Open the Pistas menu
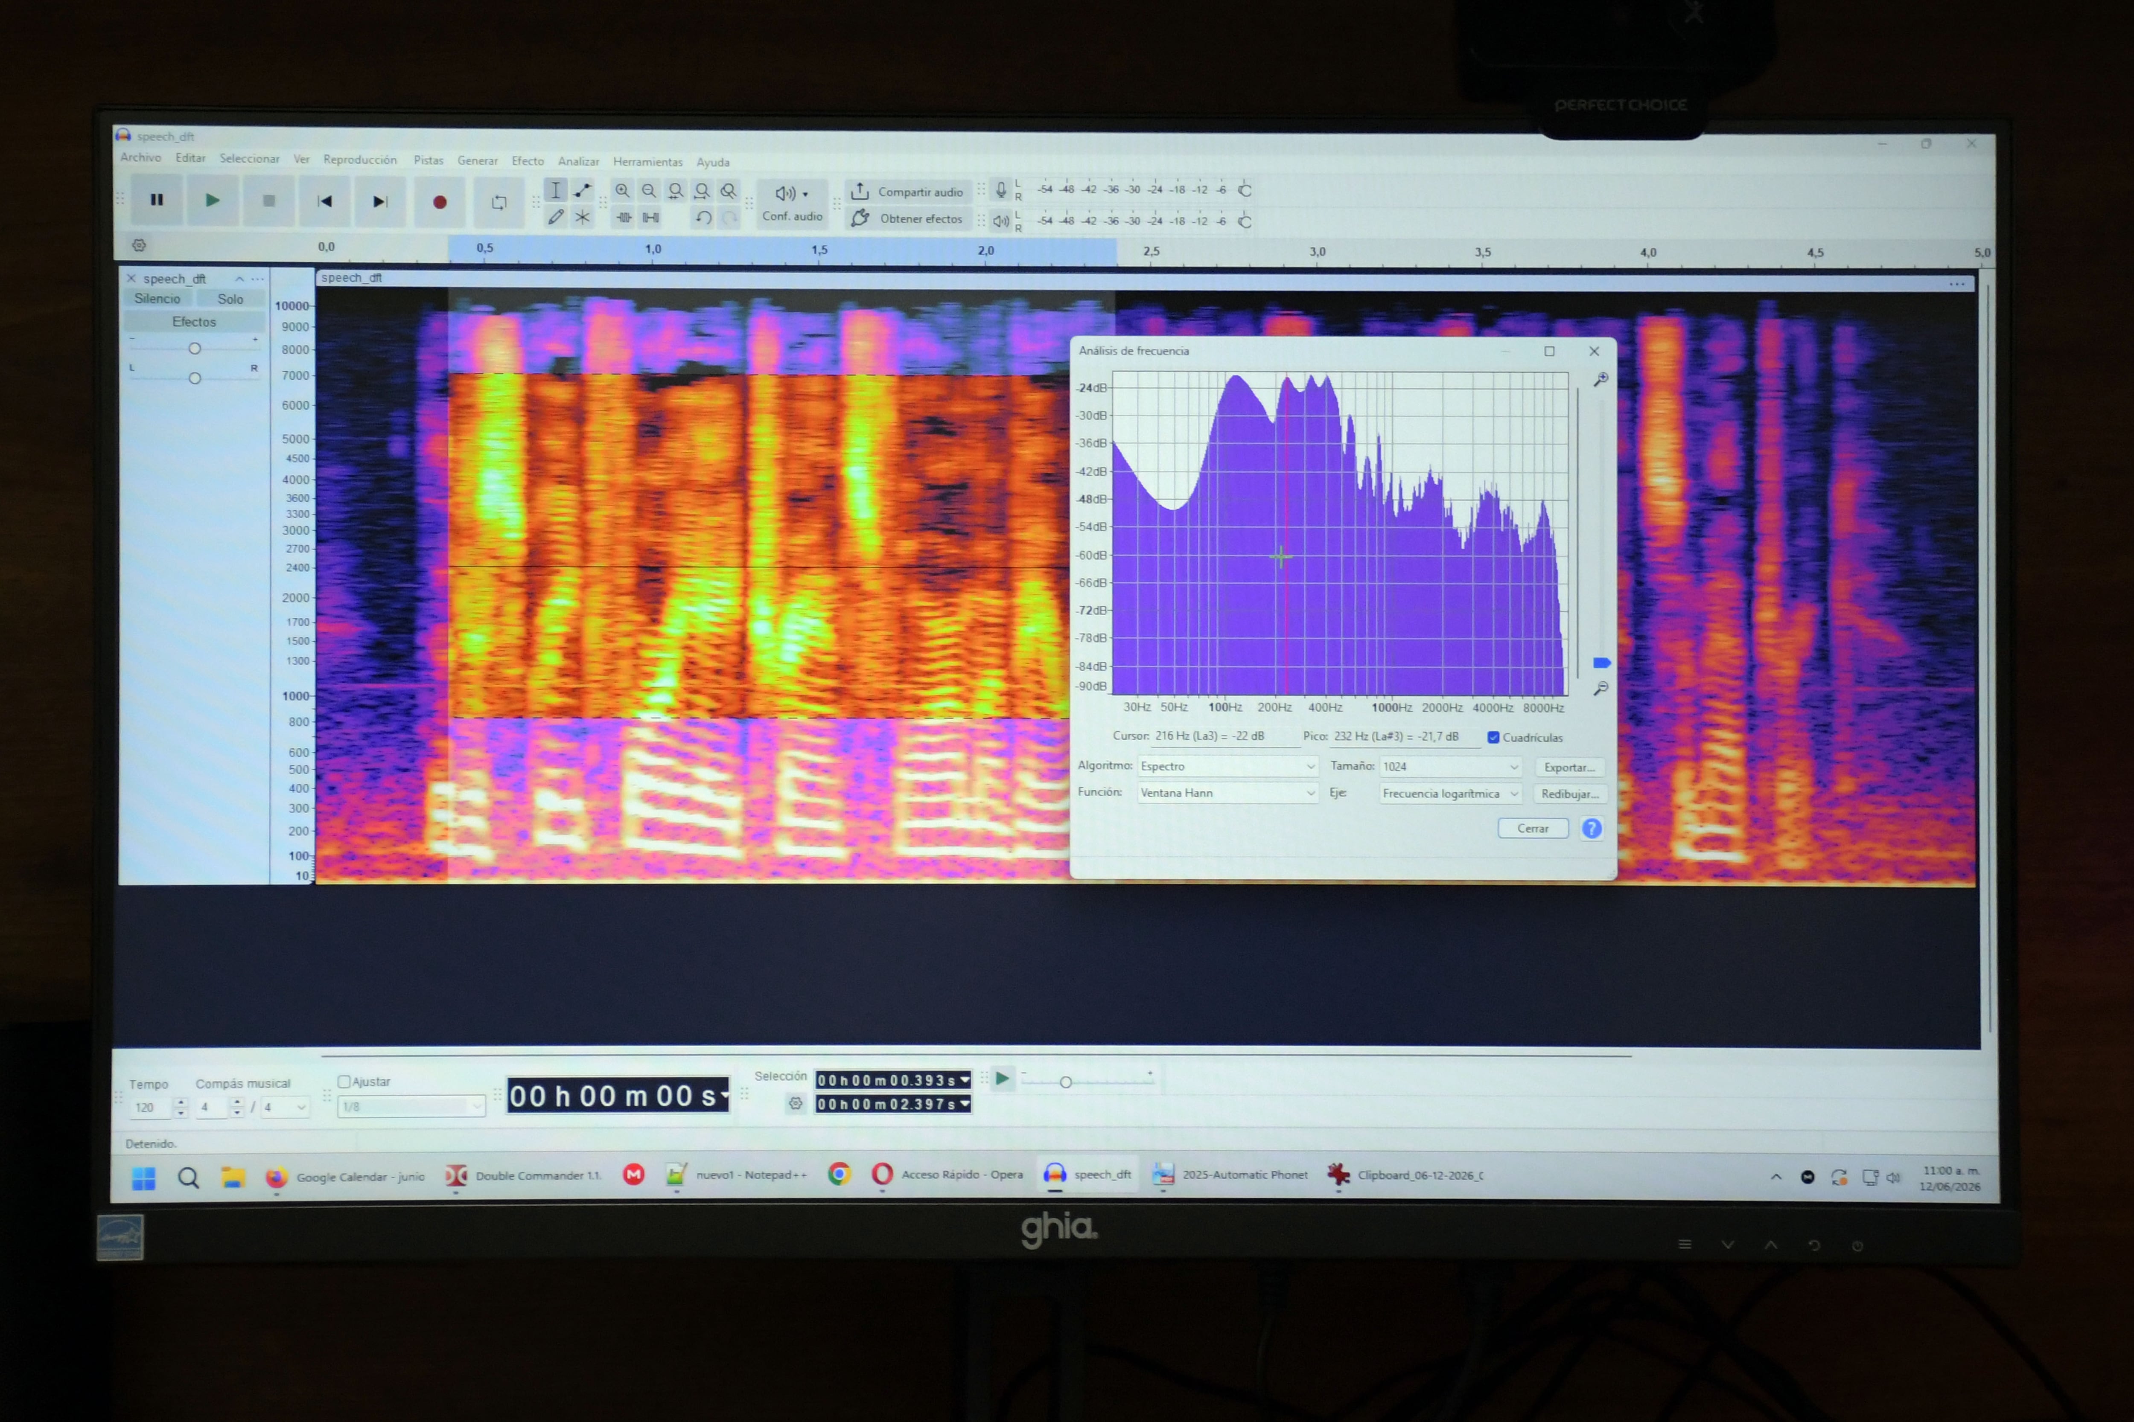Screen dimensions: 2134x1422 point(428,160)
